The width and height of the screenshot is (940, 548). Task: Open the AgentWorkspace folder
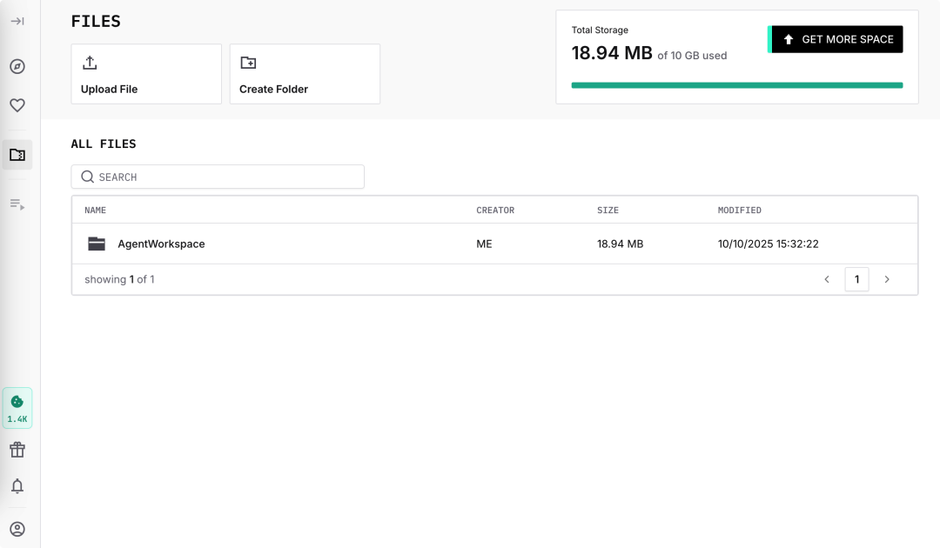[x=161, y=244]
